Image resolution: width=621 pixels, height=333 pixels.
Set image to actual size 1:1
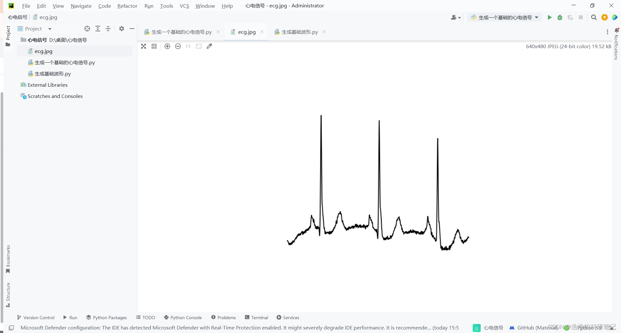(188, 46)
